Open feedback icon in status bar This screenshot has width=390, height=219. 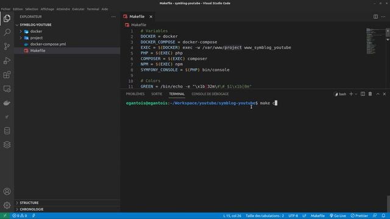point(375,216)
